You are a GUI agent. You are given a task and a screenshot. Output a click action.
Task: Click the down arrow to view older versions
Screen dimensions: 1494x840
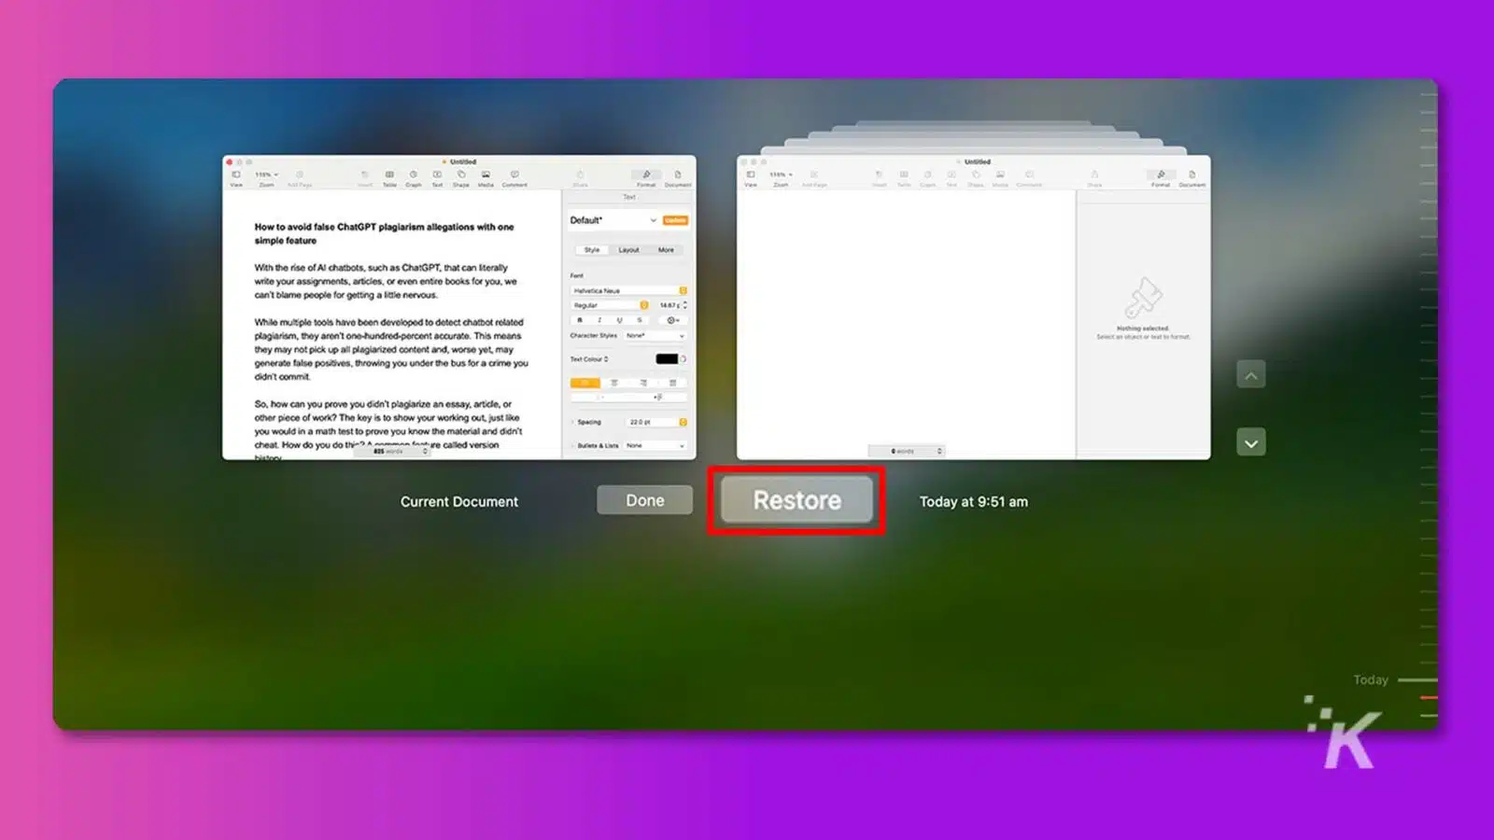click(x=1251, y=441)
